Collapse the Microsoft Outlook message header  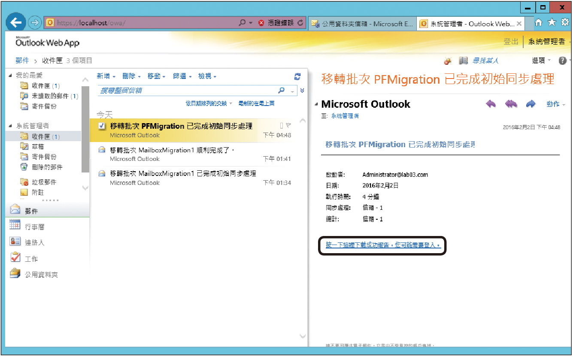coord(316,104)
